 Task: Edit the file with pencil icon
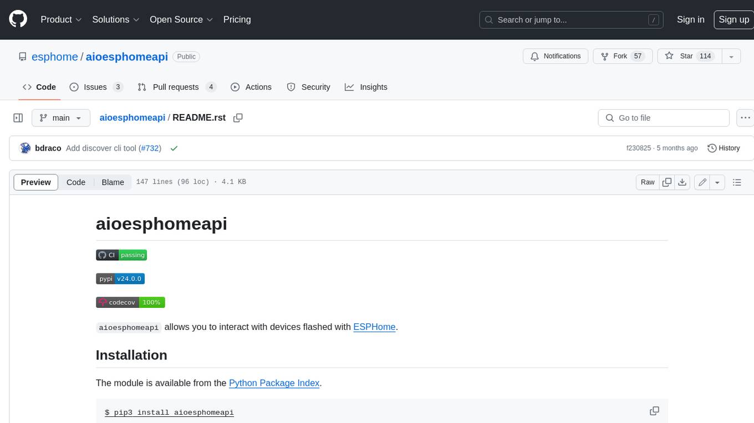coord(702,182)
